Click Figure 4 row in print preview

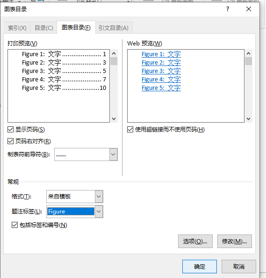(x=64, y=80)
